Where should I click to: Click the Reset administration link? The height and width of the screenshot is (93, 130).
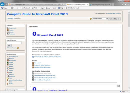(11, 72)
